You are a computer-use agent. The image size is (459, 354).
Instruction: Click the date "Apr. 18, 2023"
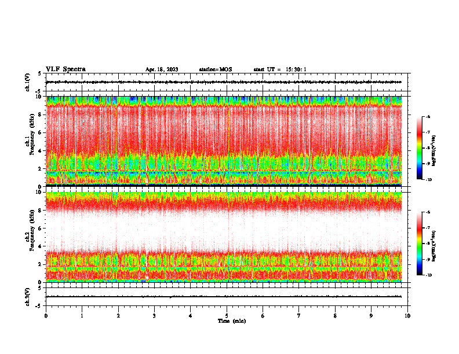[162, 69]
